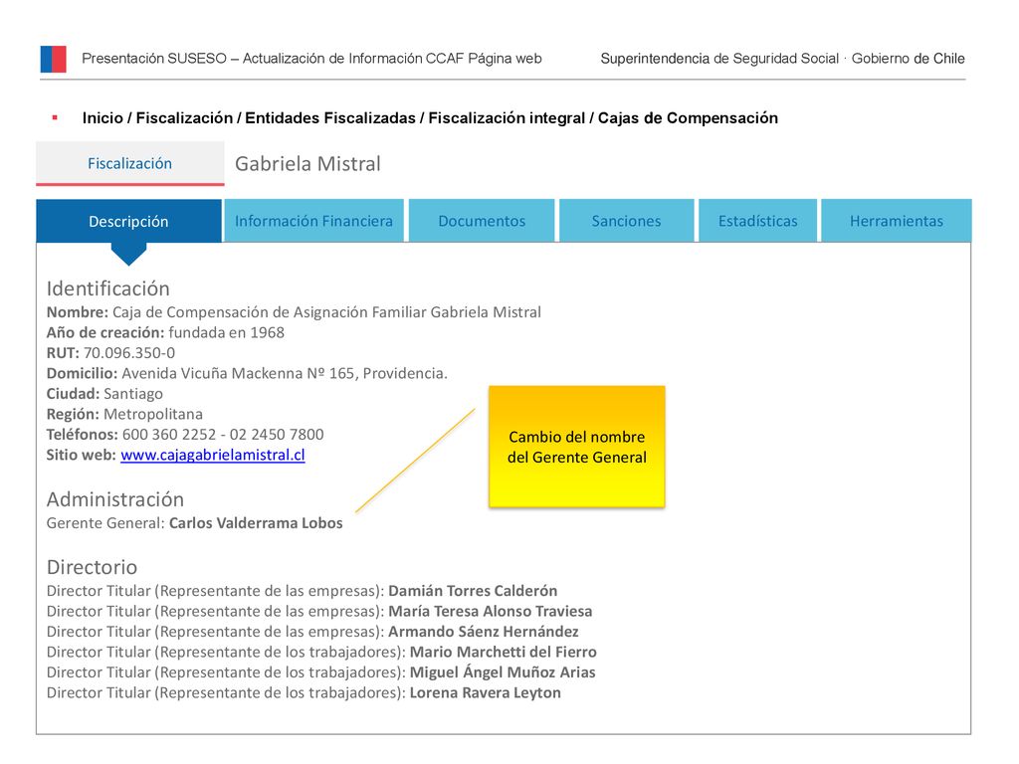Select the Sanciones tab
The width and height of the screenshot is (1019, 764).
pos(627,221)
